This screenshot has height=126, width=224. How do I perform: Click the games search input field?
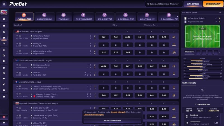click(x=164, y=4)
